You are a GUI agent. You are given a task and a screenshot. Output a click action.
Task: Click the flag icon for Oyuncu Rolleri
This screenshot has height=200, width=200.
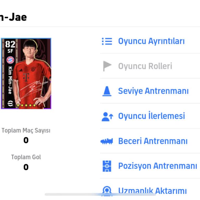(x=107, y=66)
